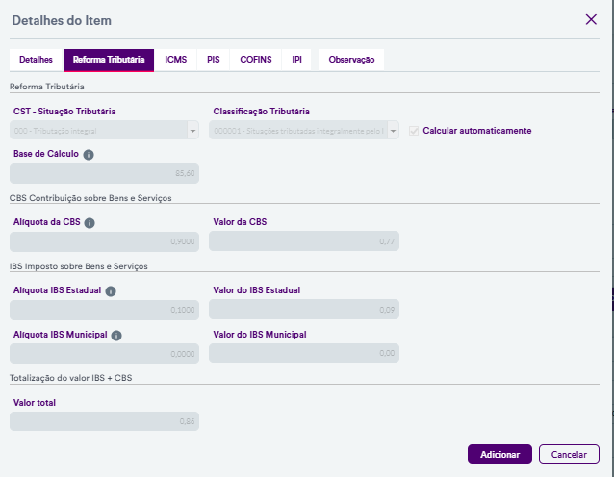The image size is (614, 477).
Task: Open the Observação tab
Action: tap(350, 60)
